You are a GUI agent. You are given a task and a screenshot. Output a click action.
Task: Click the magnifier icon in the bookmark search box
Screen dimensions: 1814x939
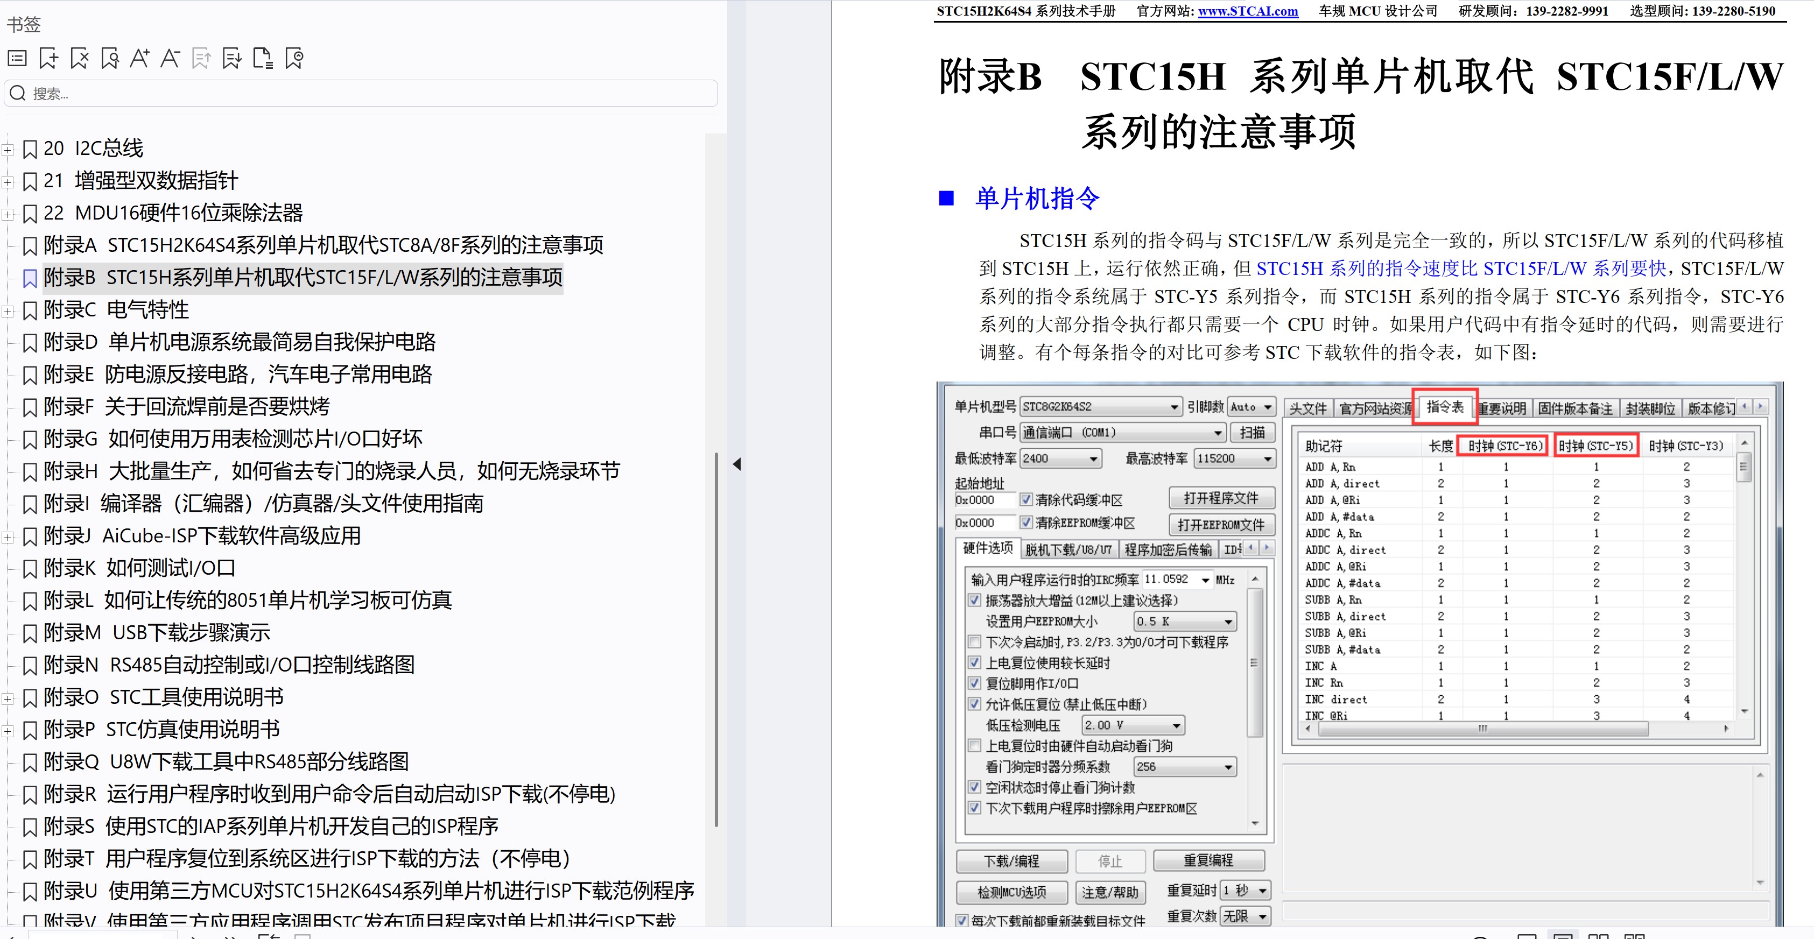tap(18, 93)
